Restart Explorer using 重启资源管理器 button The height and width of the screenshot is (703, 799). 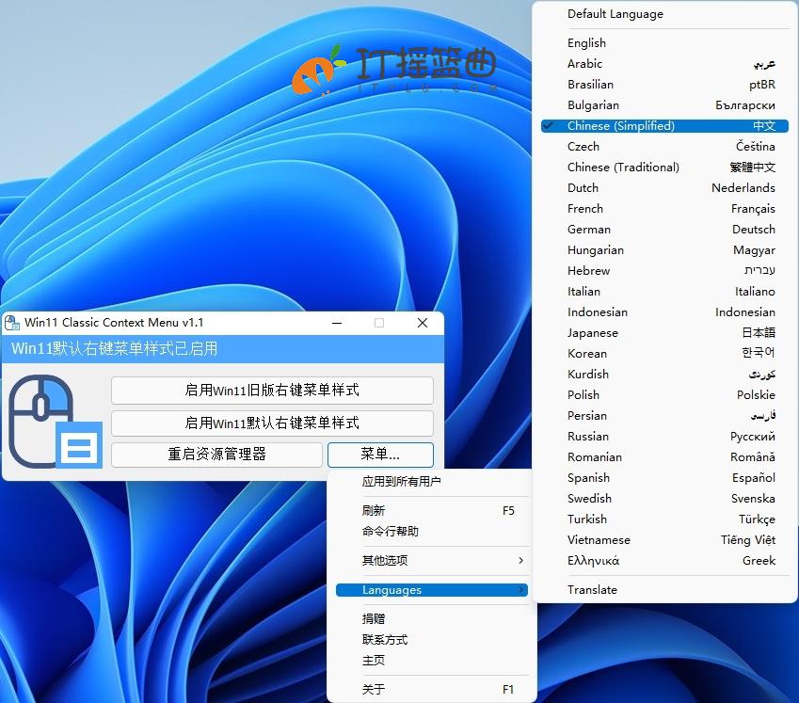[216, 454]
